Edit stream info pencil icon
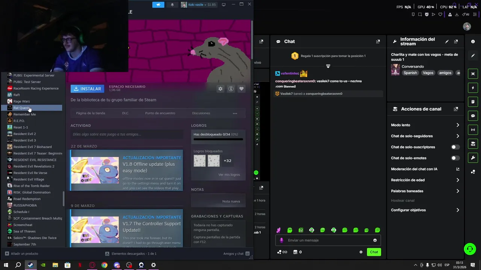 447,42
